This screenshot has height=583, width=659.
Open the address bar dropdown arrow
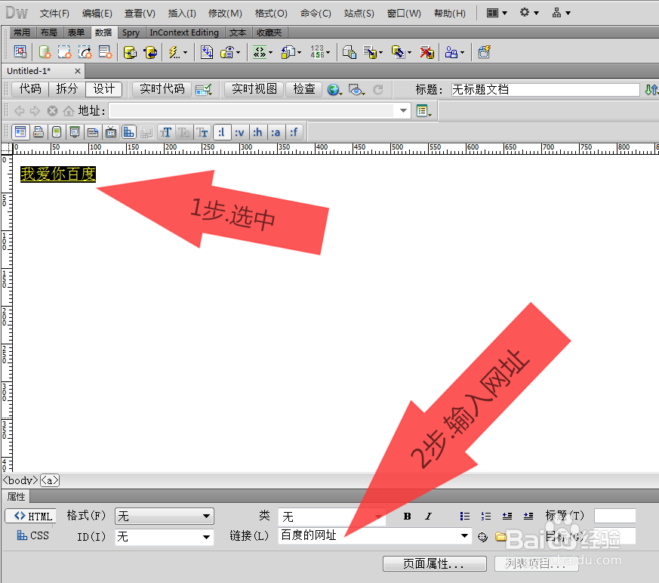[403, 111]
